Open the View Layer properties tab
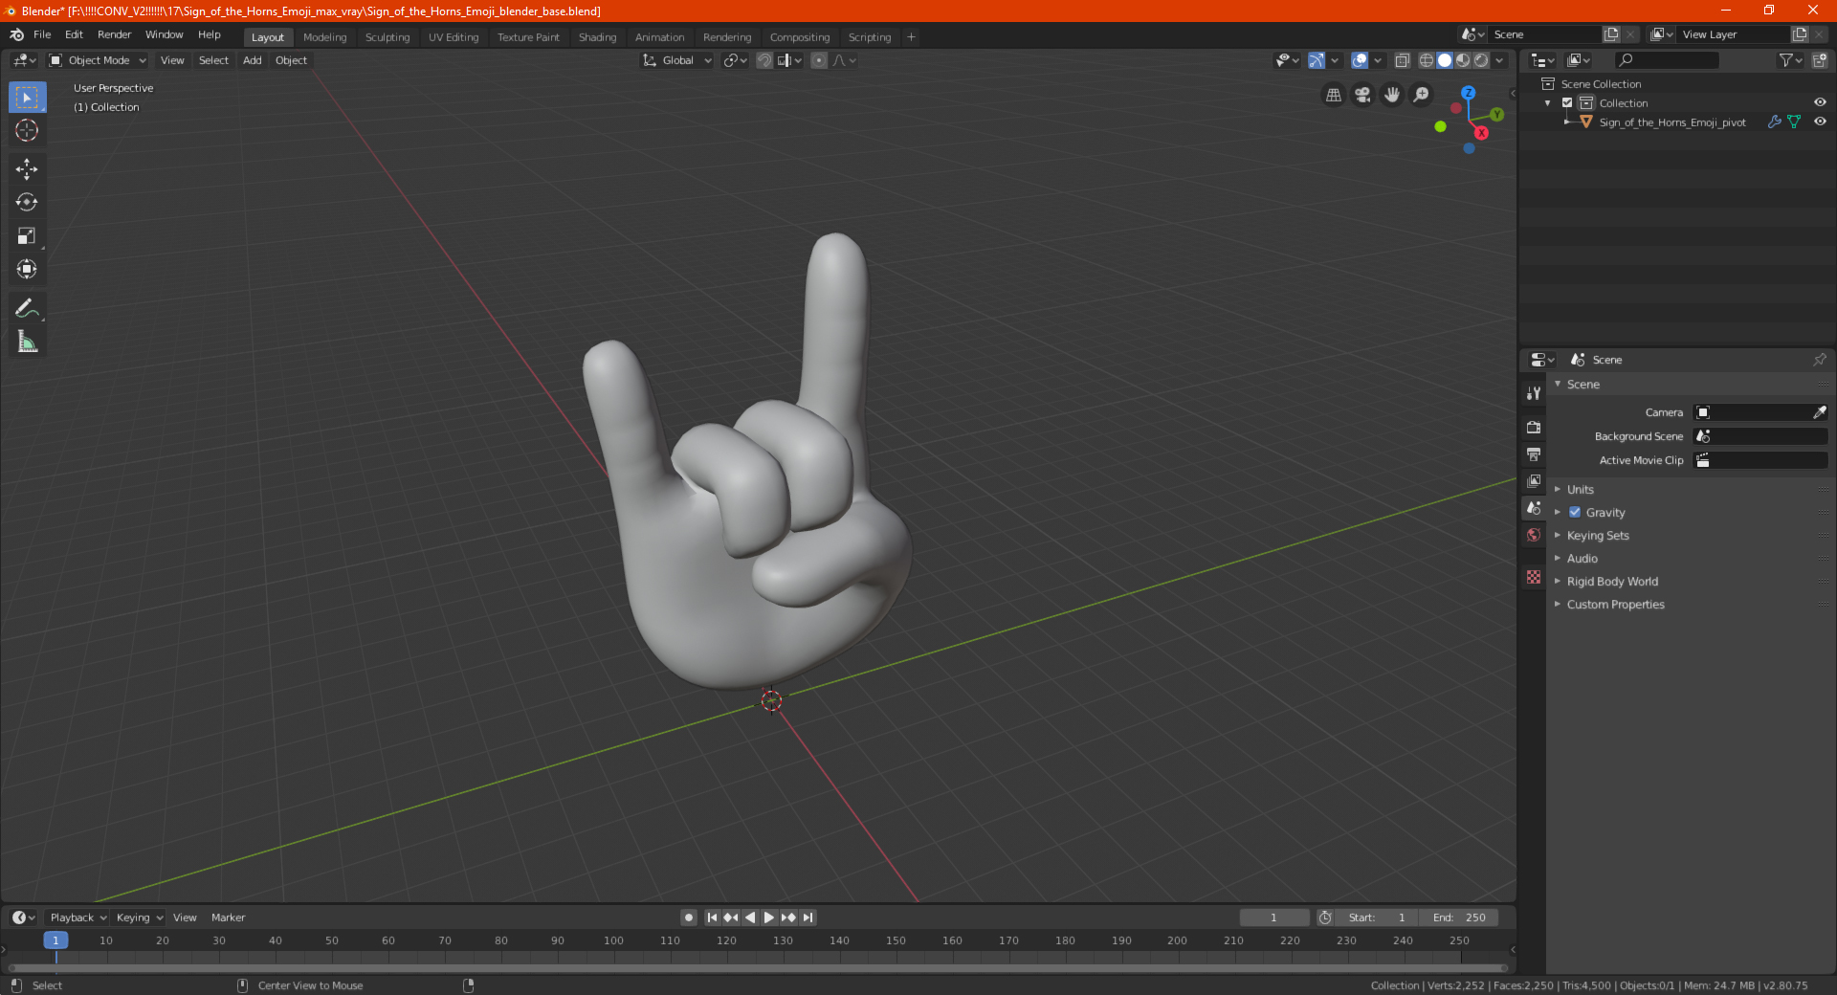The width and height of the screenshot is (1837, 995). (x=1534, y=480)
